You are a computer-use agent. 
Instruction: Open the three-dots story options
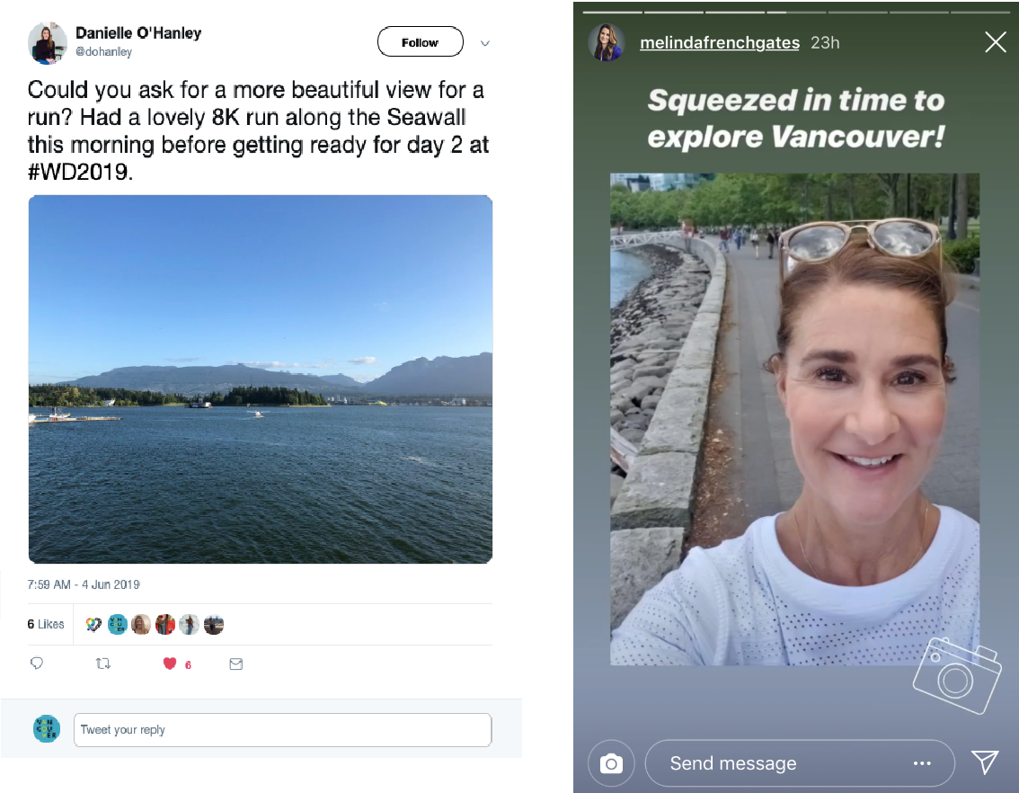(x=922, y=763)
